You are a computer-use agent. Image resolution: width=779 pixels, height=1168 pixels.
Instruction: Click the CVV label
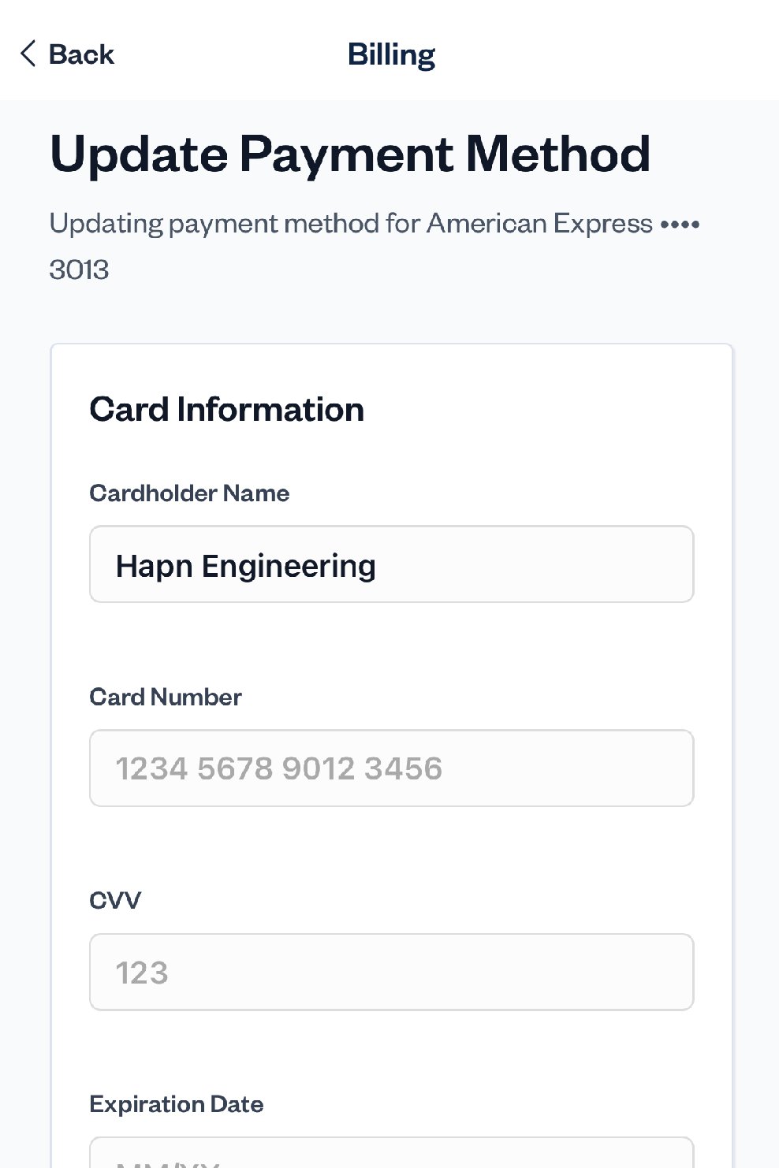pyautogui.click(x=115, y=901)
